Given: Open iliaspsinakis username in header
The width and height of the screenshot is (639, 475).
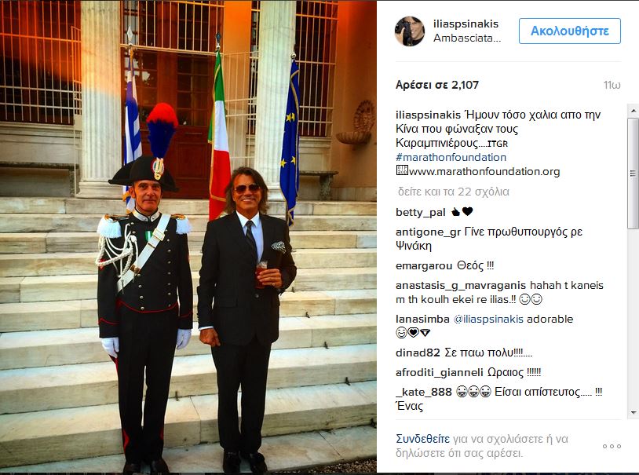Looking at the screenshot, I should [x=466, y=24].
